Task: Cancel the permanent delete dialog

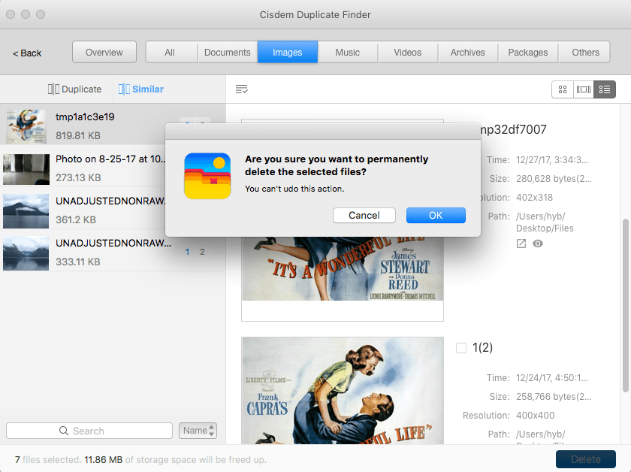Action: (364, 216)
